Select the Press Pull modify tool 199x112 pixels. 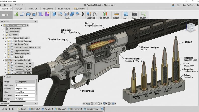[54, 14]
